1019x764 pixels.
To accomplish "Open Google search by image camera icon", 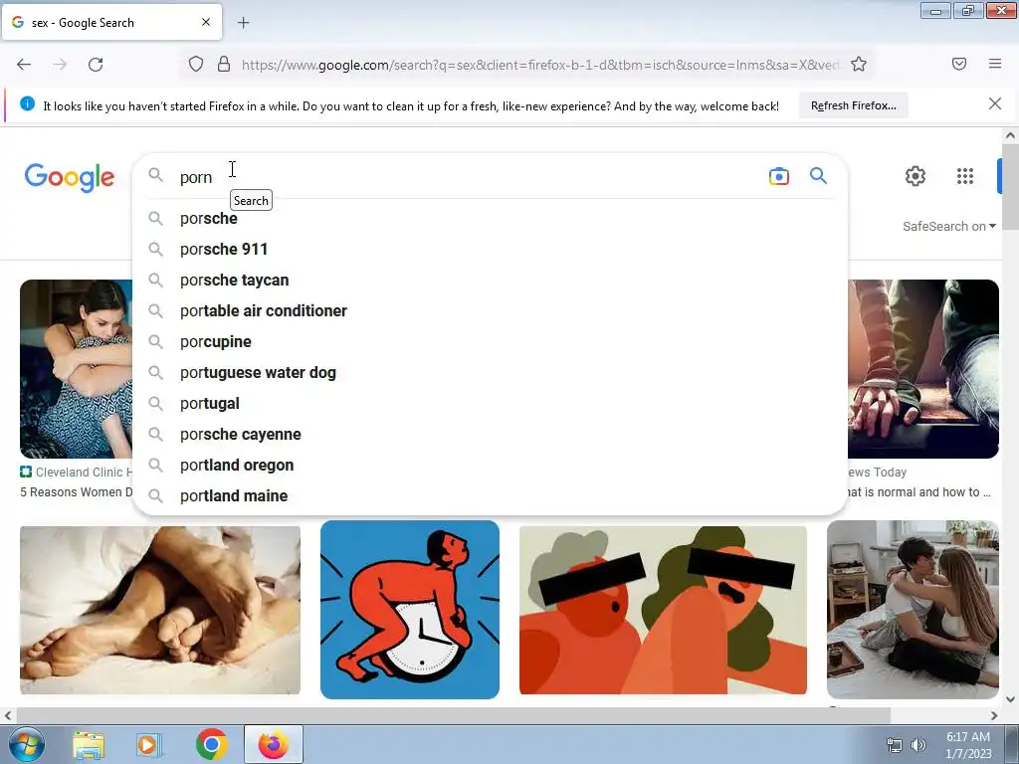I will click(x=778, y=176).
